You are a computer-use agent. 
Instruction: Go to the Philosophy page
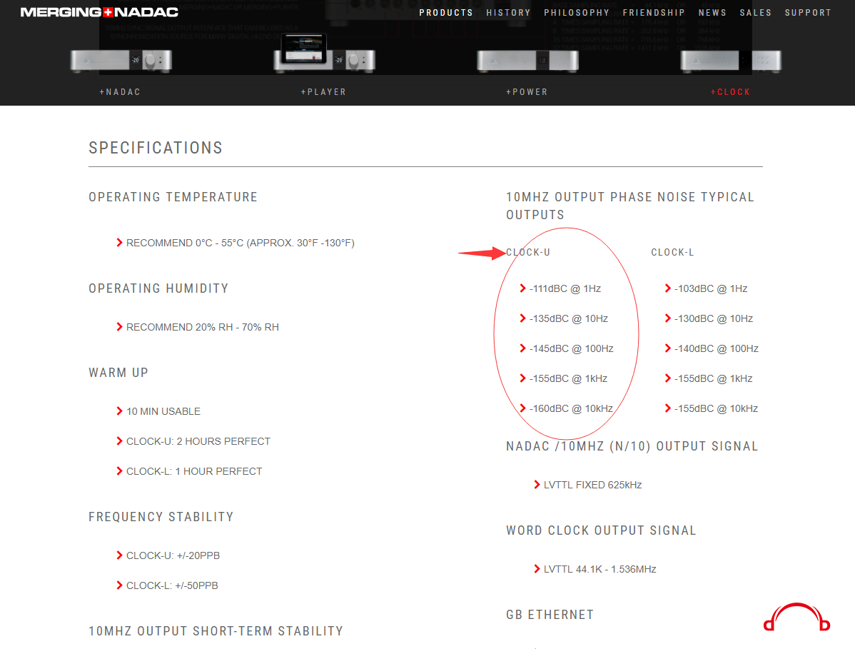pyautogui.click(x=577, y=13)
